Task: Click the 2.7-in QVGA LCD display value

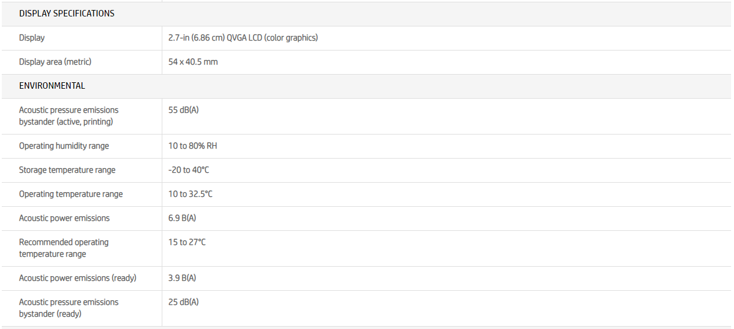Action: [x=243, y=38]
